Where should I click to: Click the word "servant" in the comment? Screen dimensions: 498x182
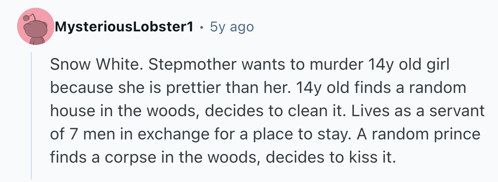click(459, 112)
